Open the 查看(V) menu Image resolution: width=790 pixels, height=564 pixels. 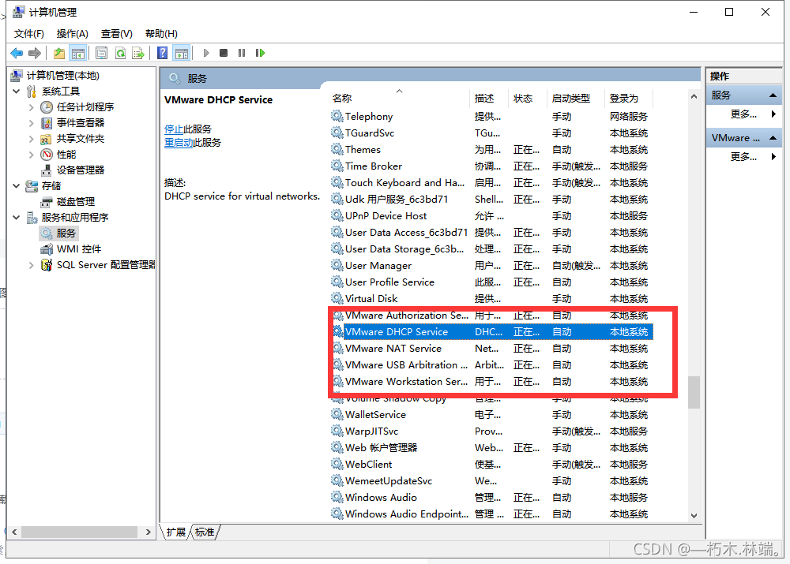click(116, 34)
